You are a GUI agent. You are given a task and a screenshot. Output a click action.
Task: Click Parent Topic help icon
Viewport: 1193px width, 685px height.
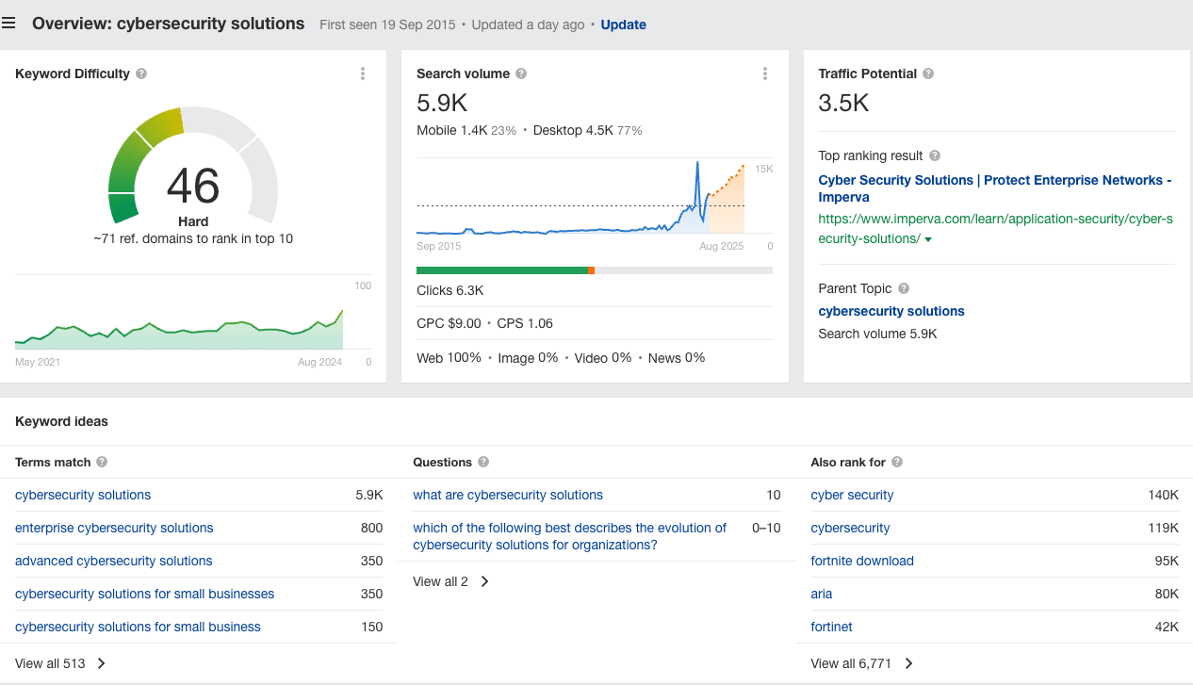[x=904, y=288]
